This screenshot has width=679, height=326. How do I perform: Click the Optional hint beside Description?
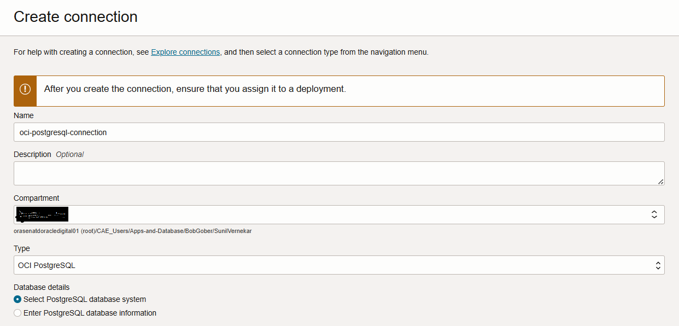click(x=70, y=154)
